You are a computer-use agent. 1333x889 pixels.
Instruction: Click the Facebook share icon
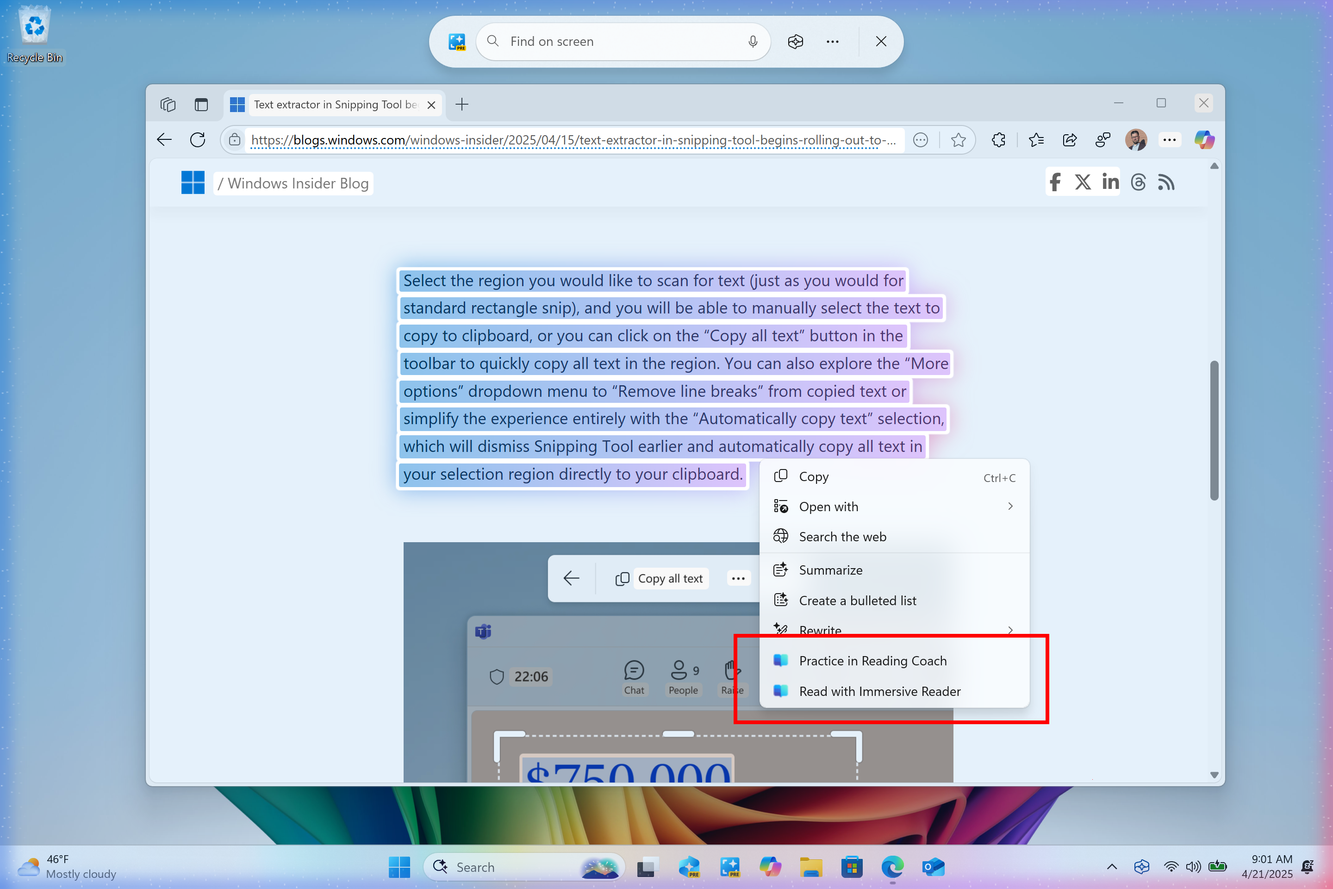pyautogui.click(x=1055, y=182)
